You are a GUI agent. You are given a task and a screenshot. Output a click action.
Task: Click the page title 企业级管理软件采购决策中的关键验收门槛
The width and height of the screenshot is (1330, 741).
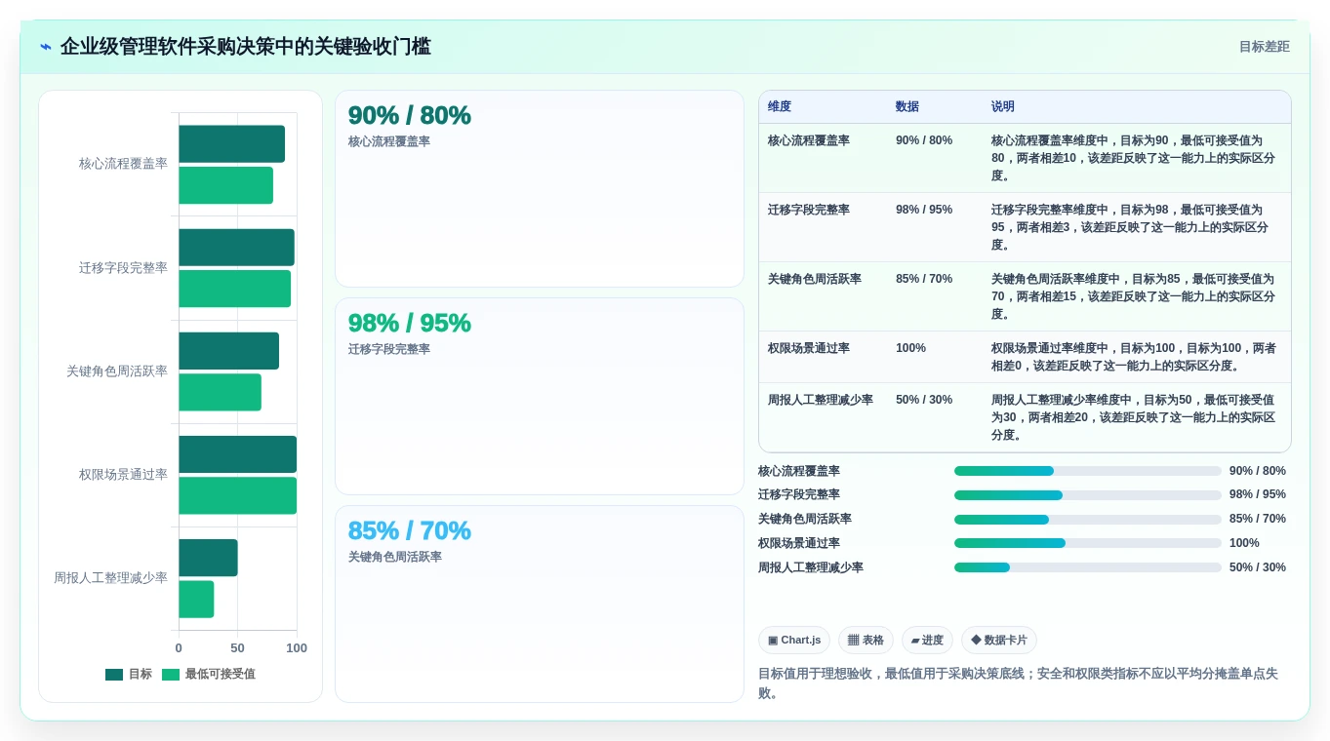pos(246,47)
